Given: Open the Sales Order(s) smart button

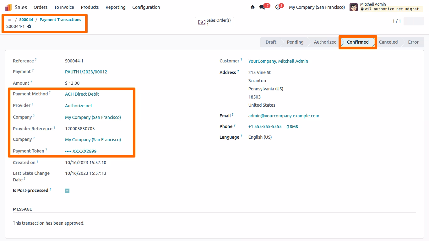Looking at the screenshot, I should (x=215, y=22).
